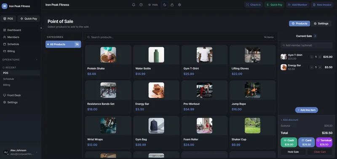Click Energy Bar cart item thumbnail
This screenshot has width=337, height=159.
(x=284, y=67)
